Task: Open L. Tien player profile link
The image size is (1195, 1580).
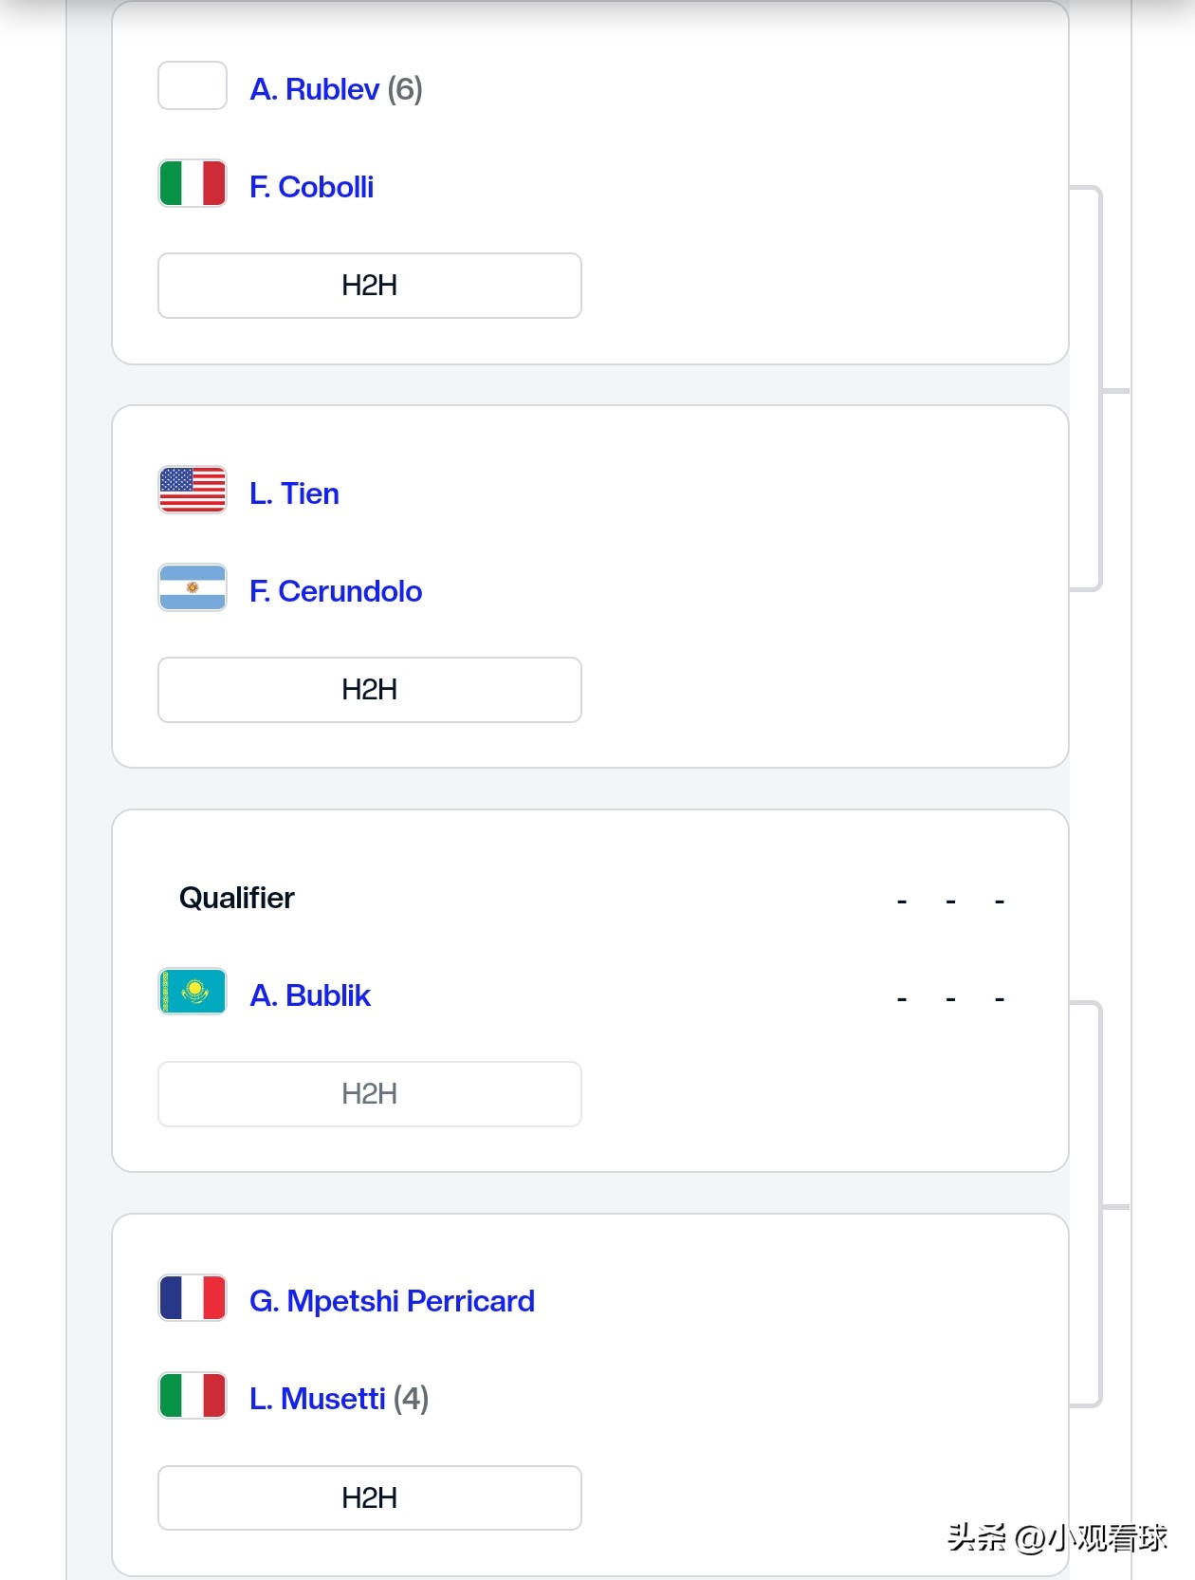Action: (294, 493)
